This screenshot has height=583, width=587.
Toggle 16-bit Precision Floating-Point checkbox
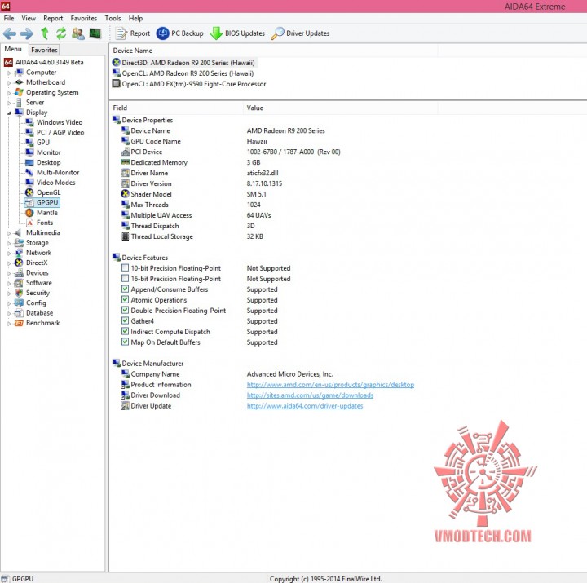(125, 278)
